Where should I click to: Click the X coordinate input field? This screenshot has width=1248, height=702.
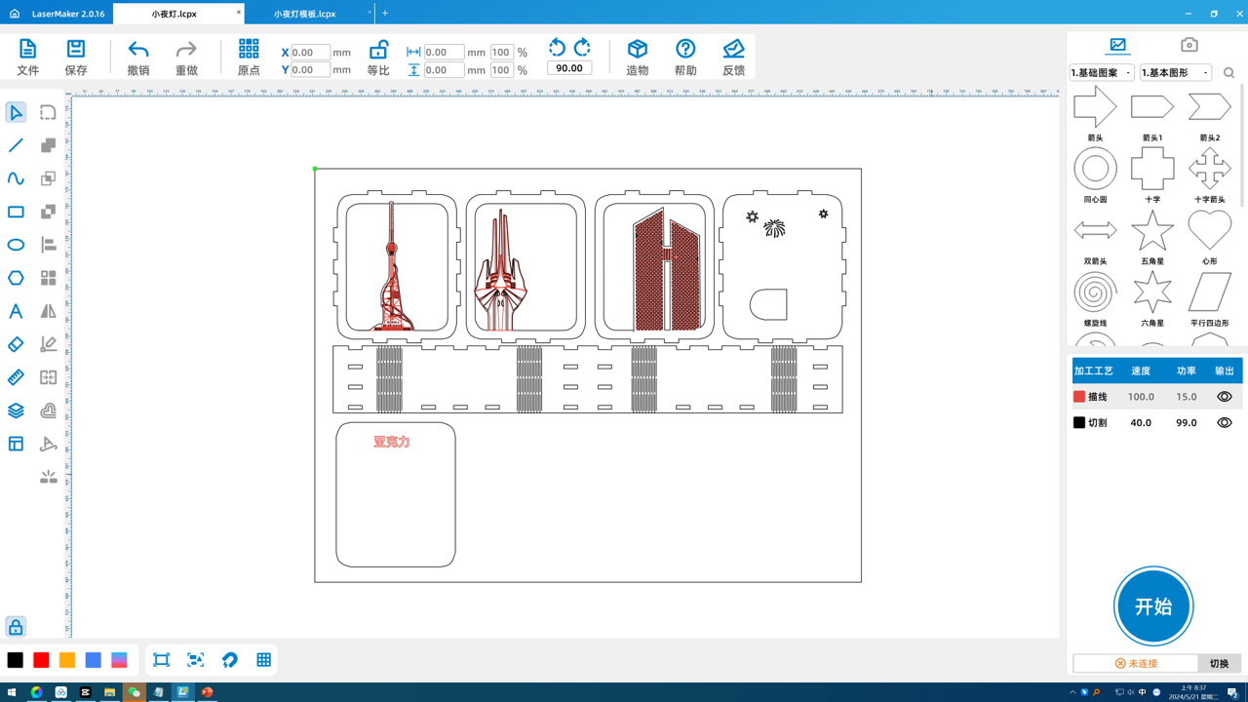pos(310,53)
